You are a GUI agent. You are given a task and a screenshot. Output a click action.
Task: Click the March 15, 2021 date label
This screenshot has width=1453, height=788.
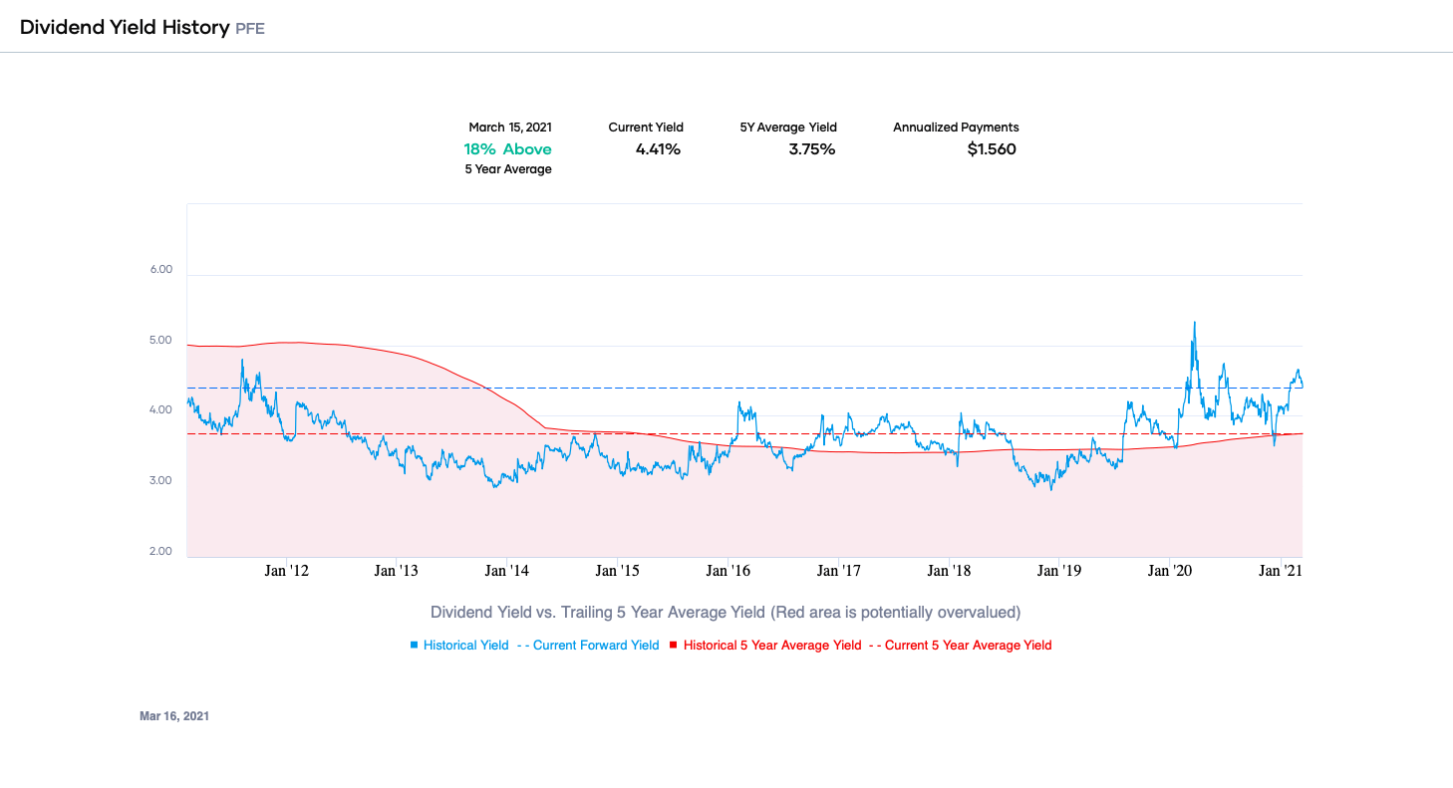(x=508, y=127)
